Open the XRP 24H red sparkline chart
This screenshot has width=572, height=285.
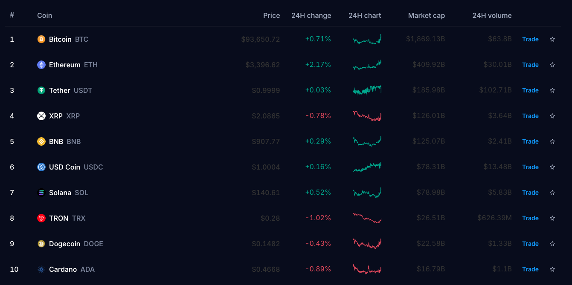(367, 116)
